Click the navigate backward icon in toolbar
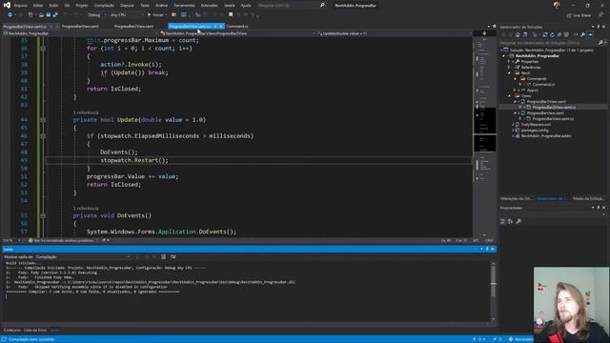This screenshot has height=343, width=610. click(10, 15)
